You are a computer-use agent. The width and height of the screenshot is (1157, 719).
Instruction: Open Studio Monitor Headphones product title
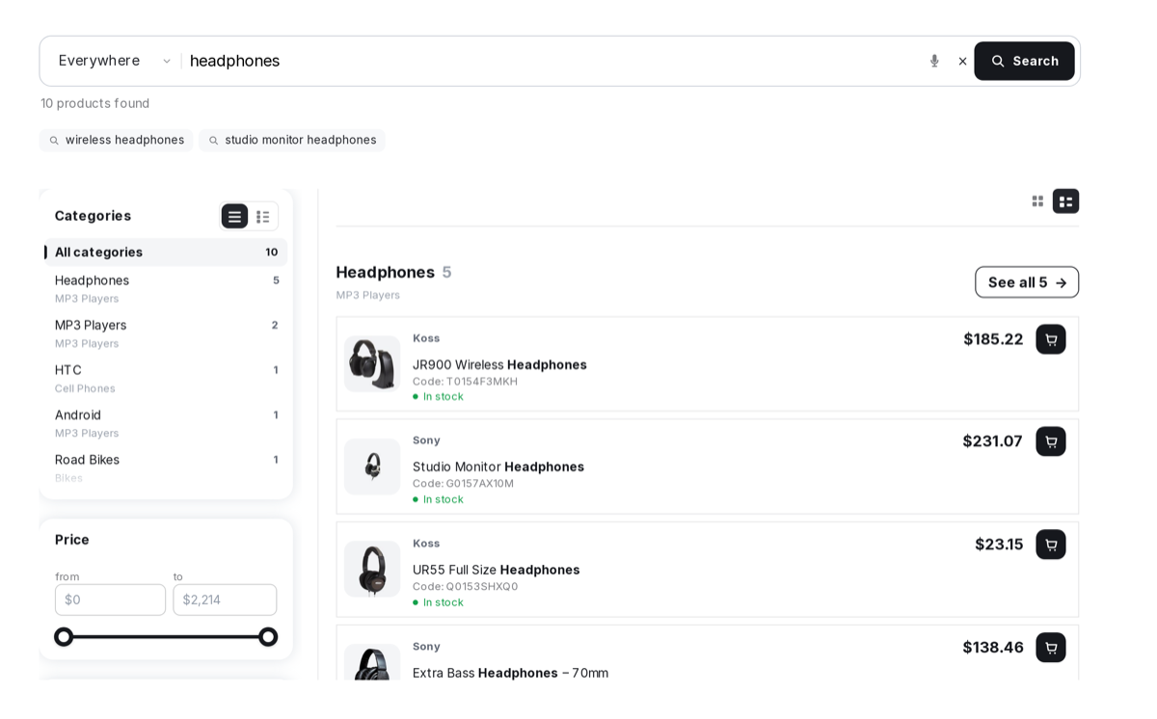[498, 466]
